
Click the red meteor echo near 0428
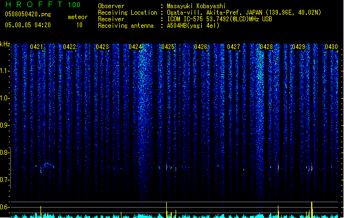[278, 168]
